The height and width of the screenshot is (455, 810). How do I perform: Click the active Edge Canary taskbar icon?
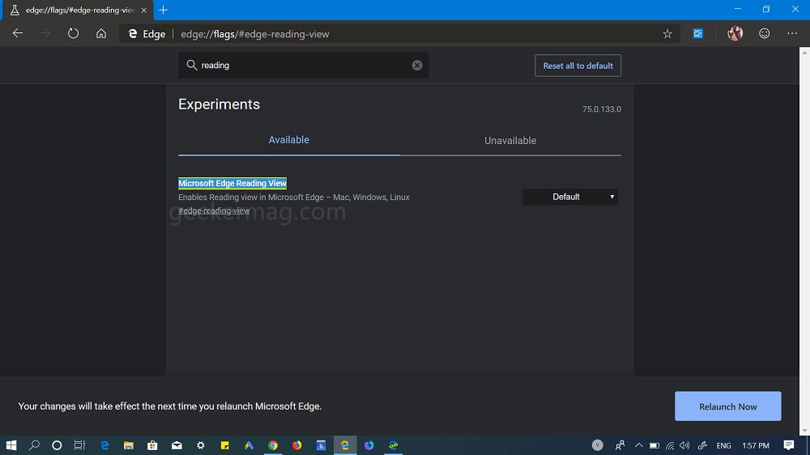click(x=345, y=445)
